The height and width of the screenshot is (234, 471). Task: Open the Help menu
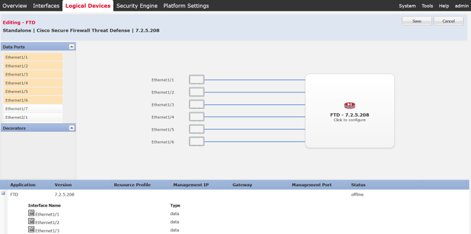(x=444, y=6)
